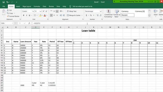
Task: Open the text Orientation options
Action: [61, 11]
